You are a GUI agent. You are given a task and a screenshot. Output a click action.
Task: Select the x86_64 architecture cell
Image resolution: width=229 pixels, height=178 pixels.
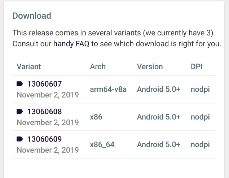[x=102, y=144]
